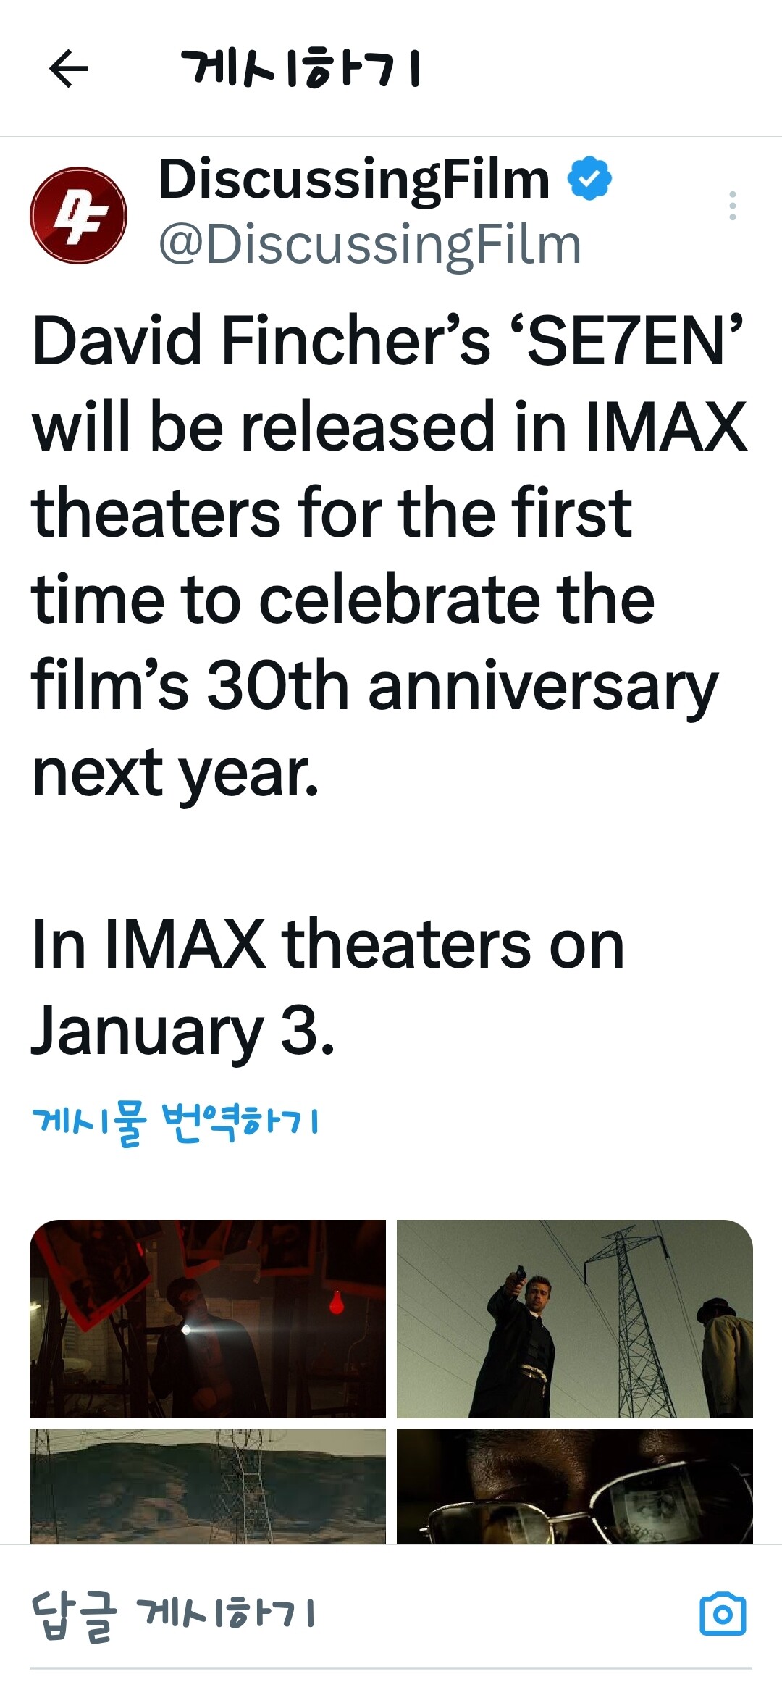Viewport: 782px width, 1682px height.
Task: Click the DiscussingFilm display name
Action: tap(354, 178)
